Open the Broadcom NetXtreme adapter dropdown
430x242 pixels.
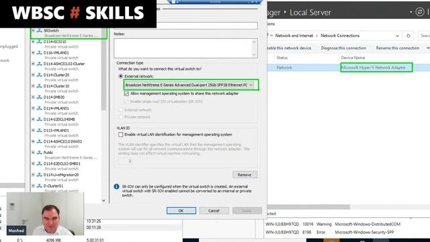189,85
